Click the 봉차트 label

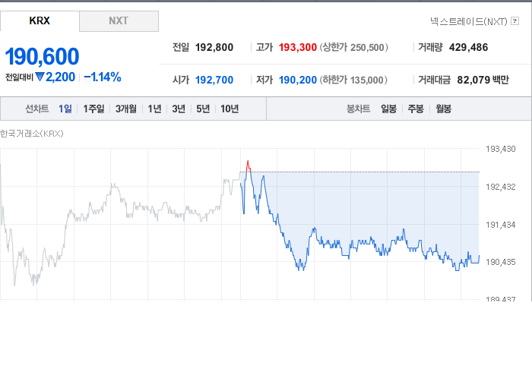click(x=358, y=109)
